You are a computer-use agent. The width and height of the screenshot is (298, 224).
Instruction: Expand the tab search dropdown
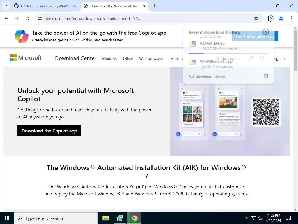pyautogui.click(x=6, y=6)
